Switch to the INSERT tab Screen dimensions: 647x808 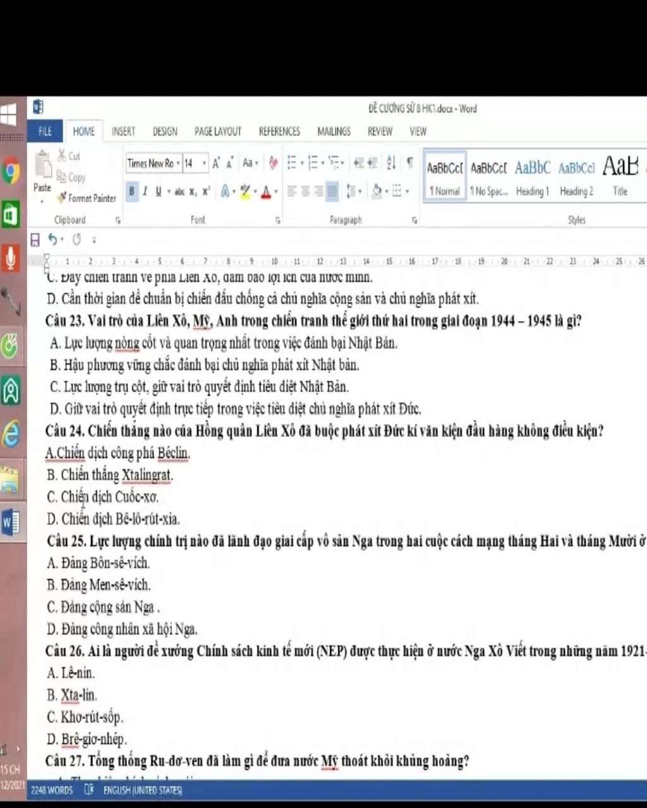[x=123, y=131]
